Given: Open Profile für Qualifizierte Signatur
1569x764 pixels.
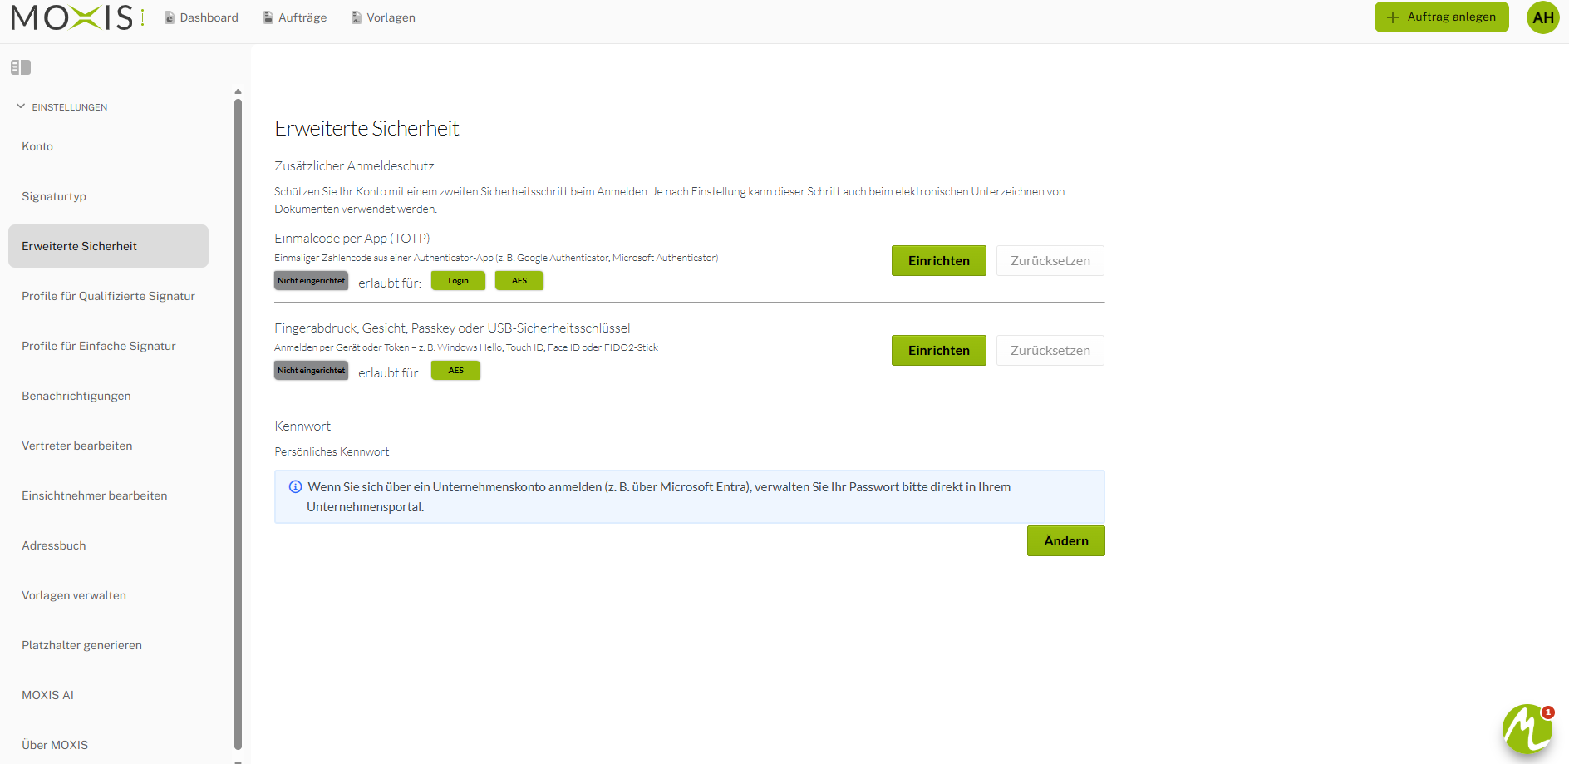Looking at the screenshot, I should 108,296.
